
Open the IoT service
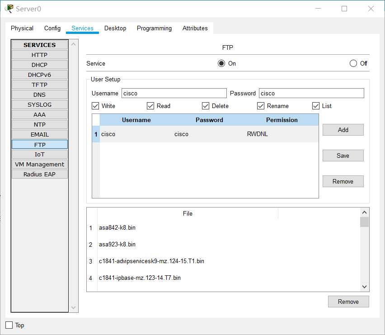pyautogui.click(x=39, y=154)
